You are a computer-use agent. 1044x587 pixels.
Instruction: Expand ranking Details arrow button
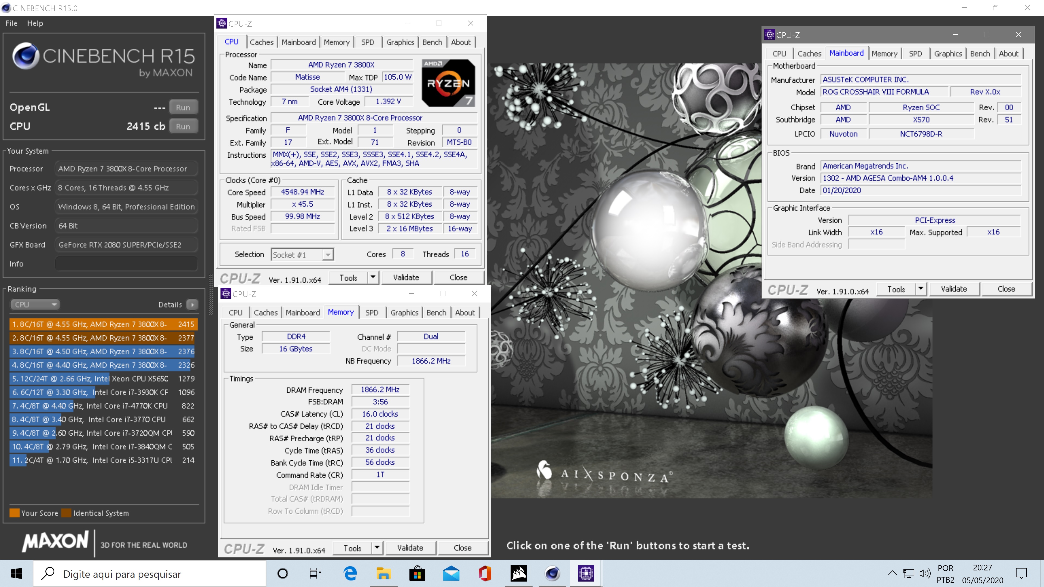click(192, 305)
